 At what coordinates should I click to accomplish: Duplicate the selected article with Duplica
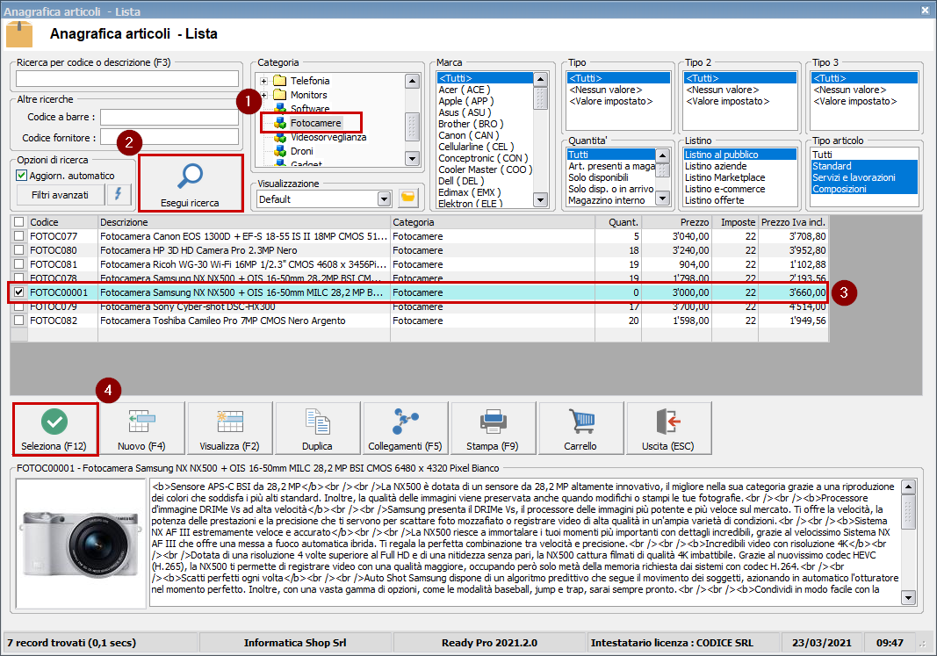click(x=317, y=429)
